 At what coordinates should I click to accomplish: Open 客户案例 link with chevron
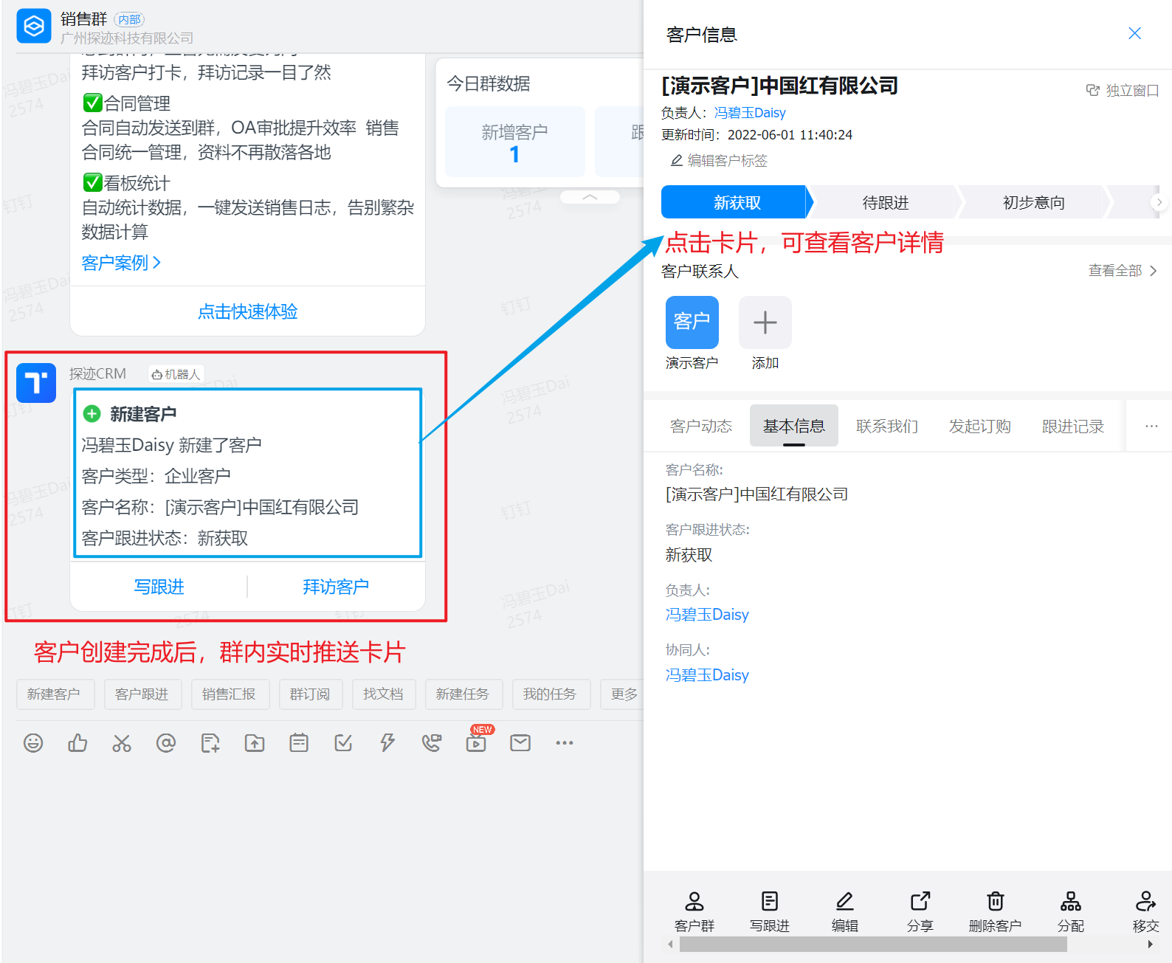pos(121,263)
